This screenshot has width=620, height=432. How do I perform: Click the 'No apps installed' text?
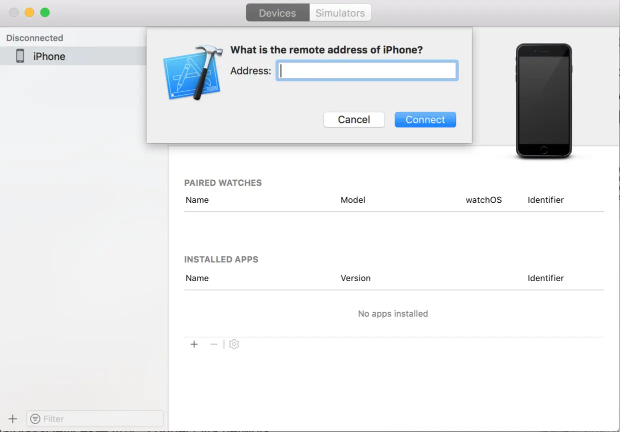393,314
